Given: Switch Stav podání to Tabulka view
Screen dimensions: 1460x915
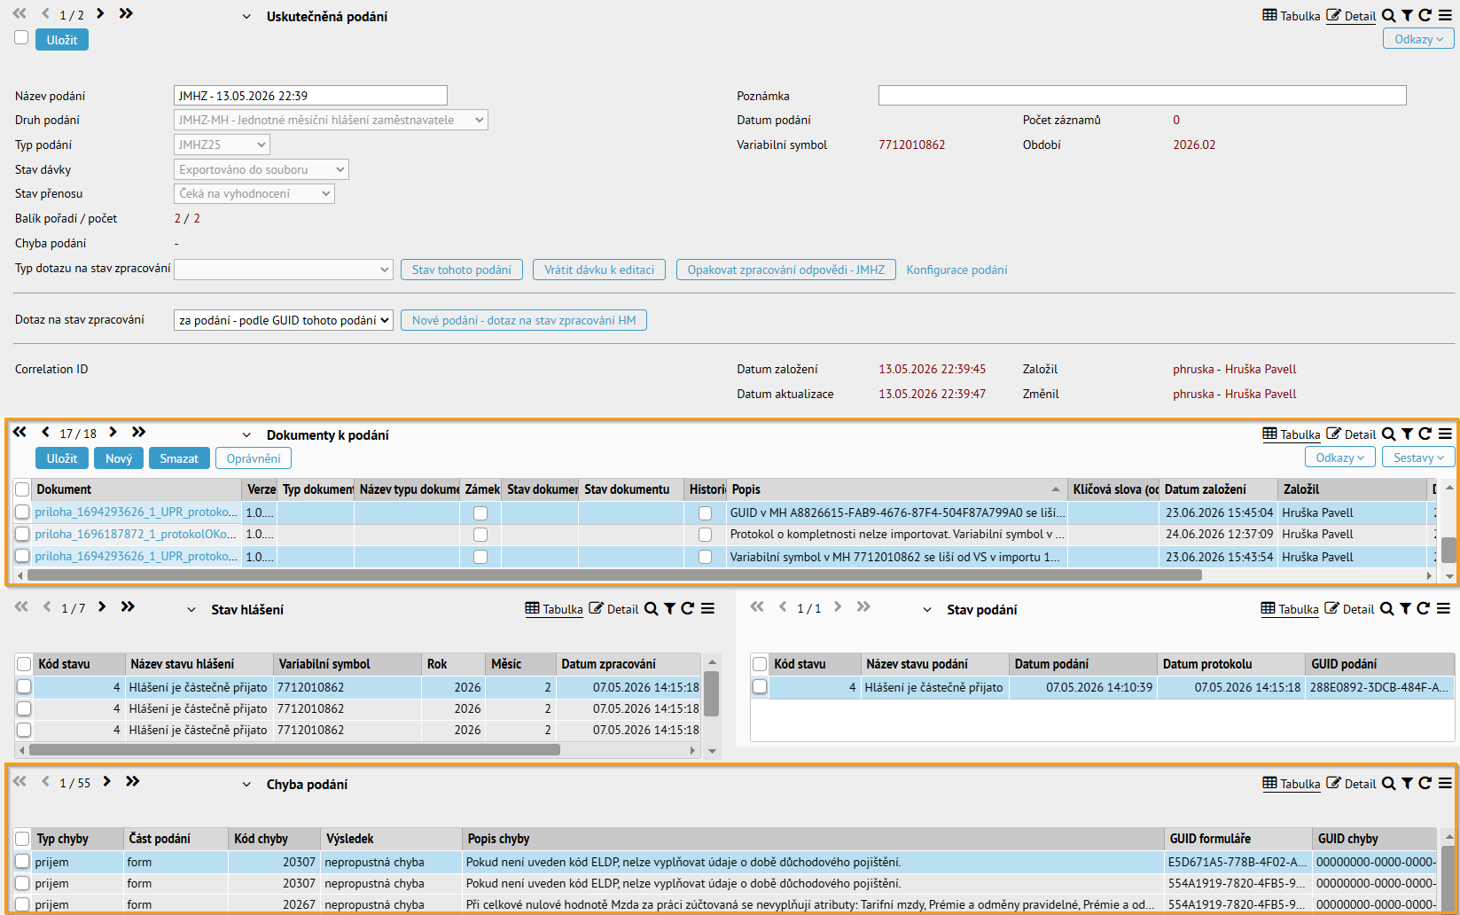Looking at the screenshot, I should [x=1290, y=609].
